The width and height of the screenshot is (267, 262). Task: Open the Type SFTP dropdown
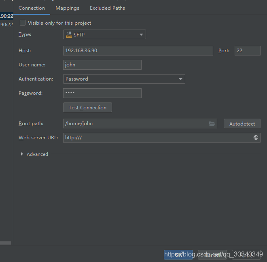(104, 34)
